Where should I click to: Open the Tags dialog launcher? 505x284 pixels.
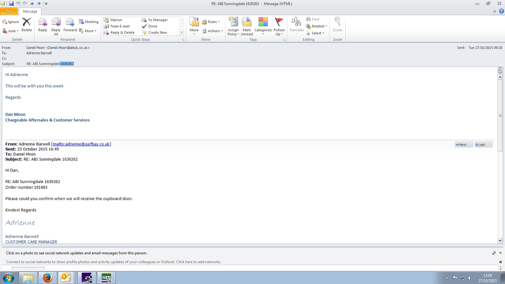point(284,40)
